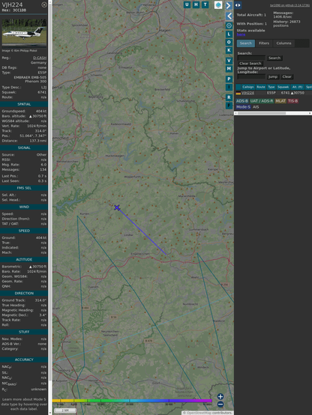312x415 pixels.
Task: Toggle the K map option button
Action: 229,50
